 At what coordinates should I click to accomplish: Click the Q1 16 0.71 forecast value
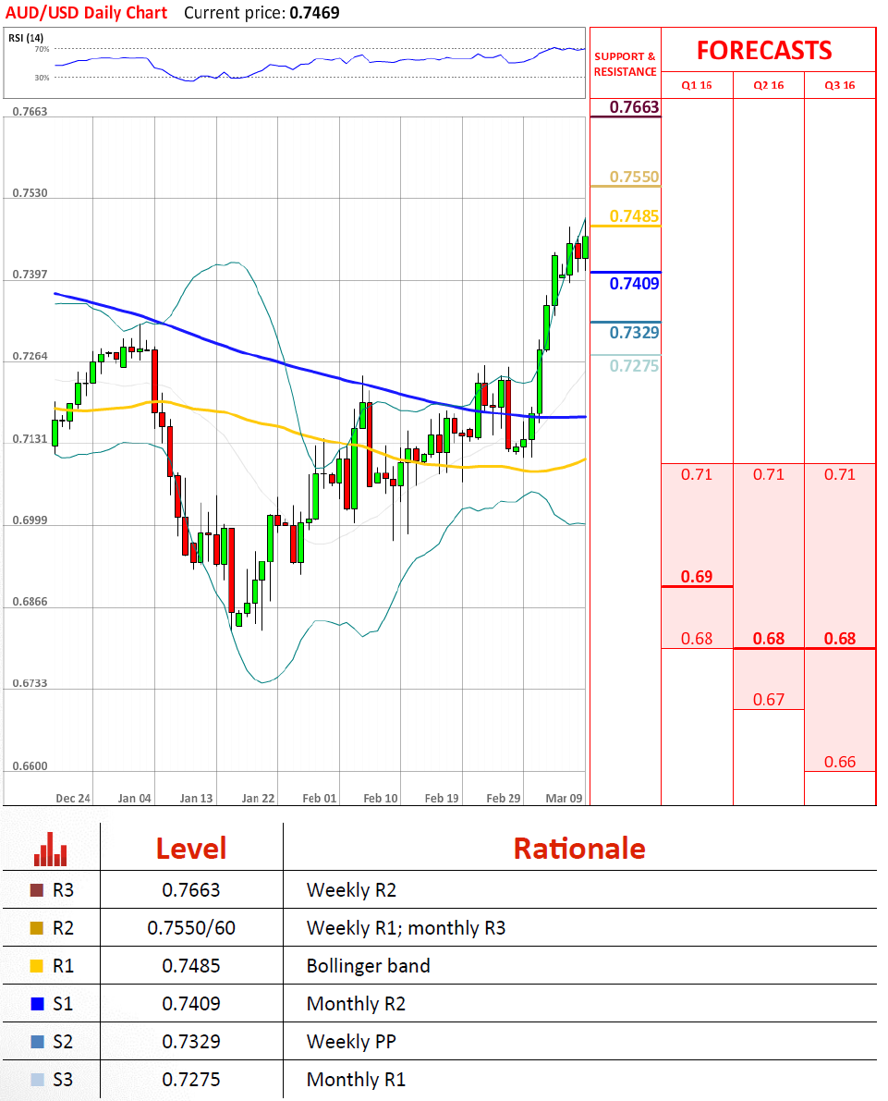[x=697, y=474]
